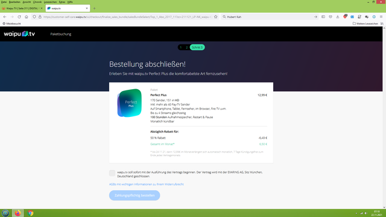Bookmark this page with the star

click(x=216, y=17)
